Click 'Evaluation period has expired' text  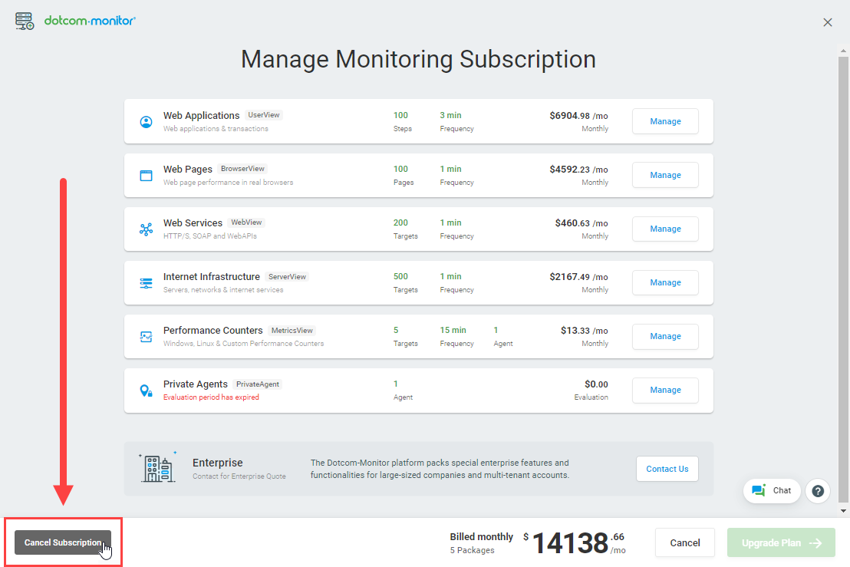(211, 397)
